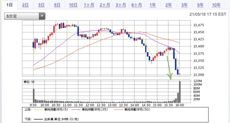Open the 5分足 interval dropdown

coord(25,16)
